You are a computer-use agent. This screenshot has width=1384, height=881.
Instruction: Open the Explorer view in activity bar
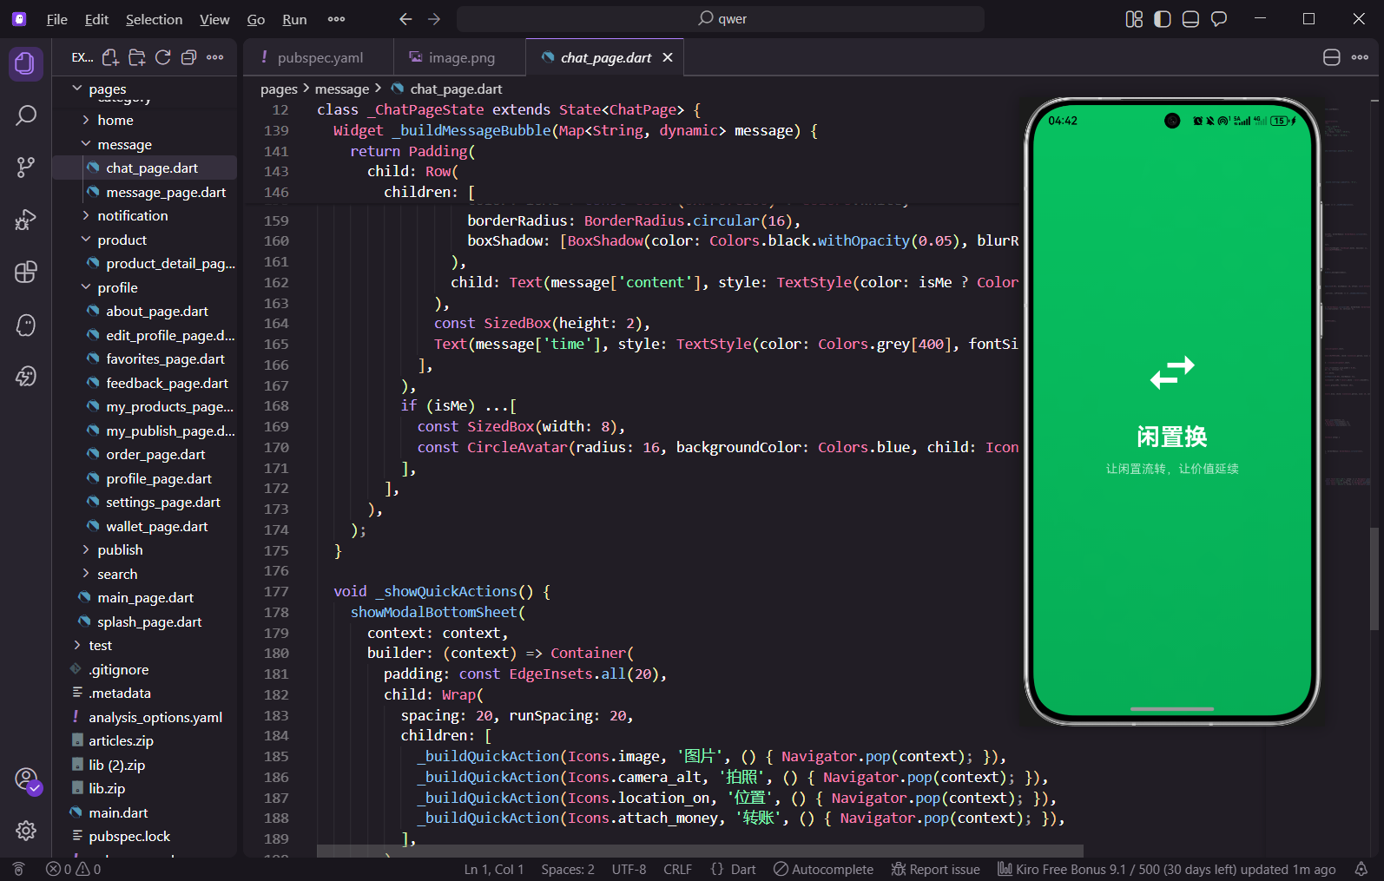[x=25, y=63]
